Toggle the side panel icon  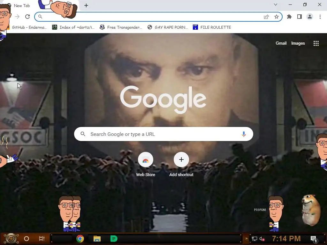[300, 17]
